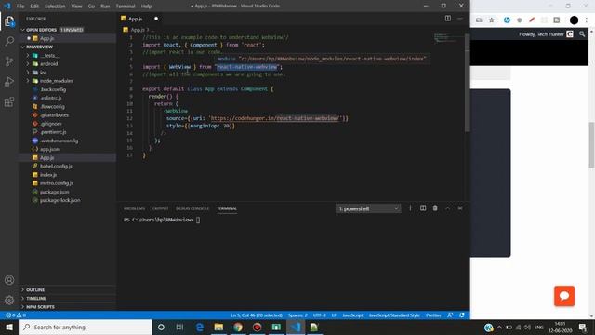The height and width of the screenshot is (335, 595).
Task: Open Microsoft Edge from the taskbar
Action: pos(200,327)
